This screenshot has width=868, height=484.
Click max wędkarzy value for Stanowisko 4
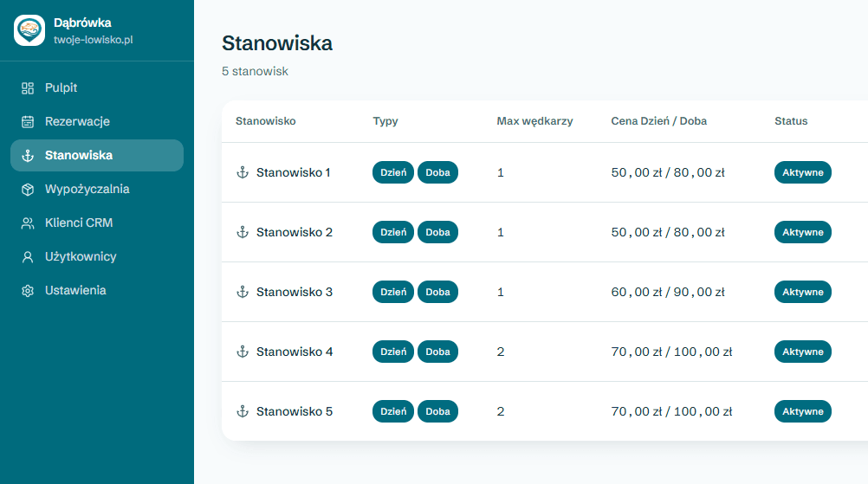coord(501,352)
